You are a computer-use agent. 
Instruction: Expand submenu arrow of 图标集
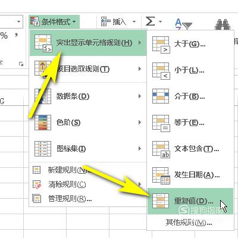point(140,149)
